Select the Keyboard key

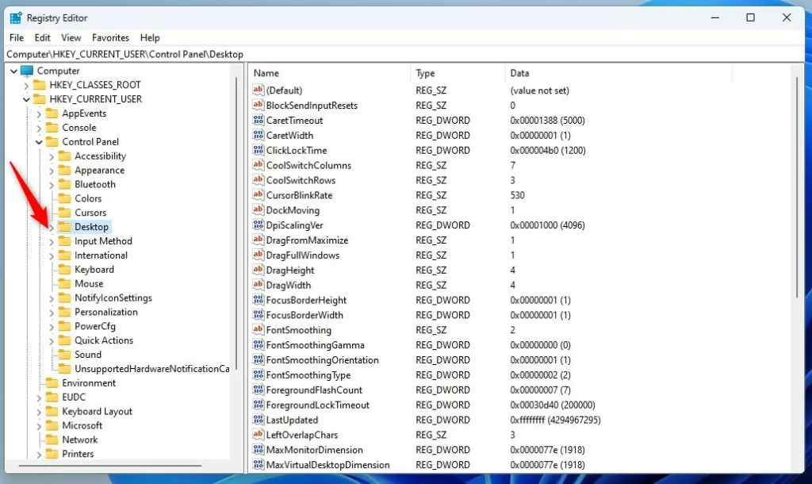(x=94, y=270)
